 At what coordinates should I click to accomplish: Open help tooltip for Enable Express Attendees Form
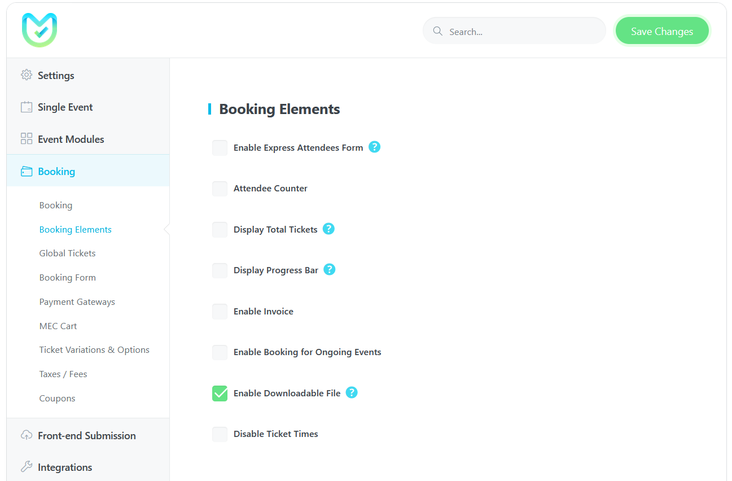375,147
